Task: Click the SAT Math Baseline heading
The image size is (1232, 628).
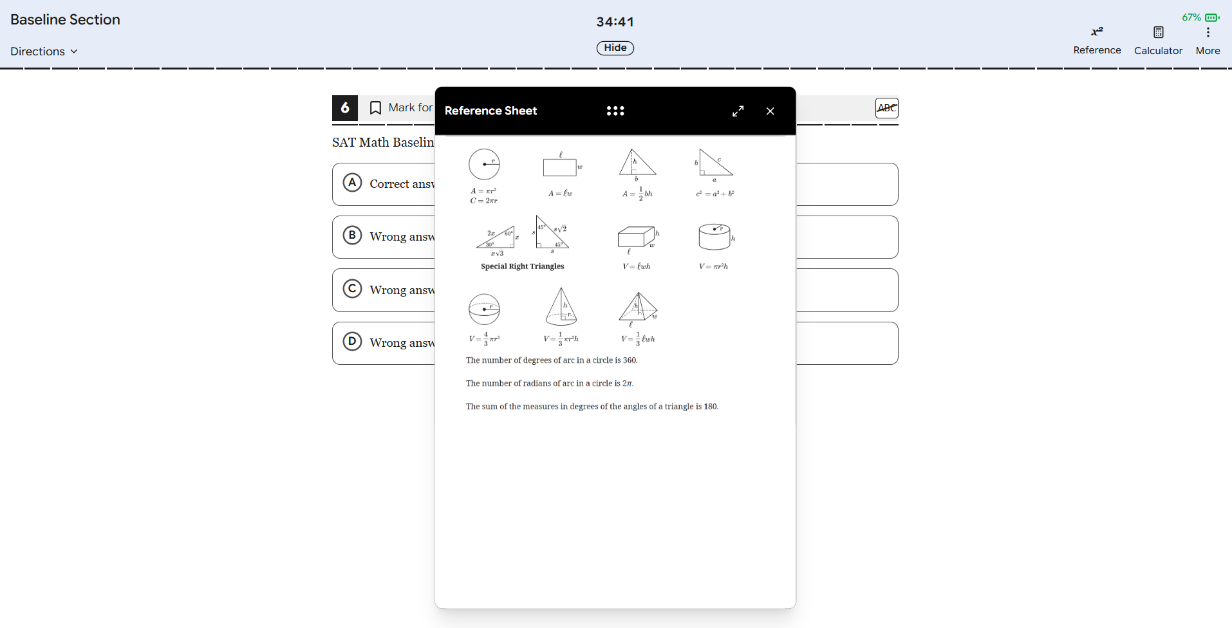Action: coord(382,142)
